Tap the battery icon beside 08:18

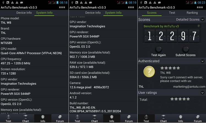tap(57, 2)
